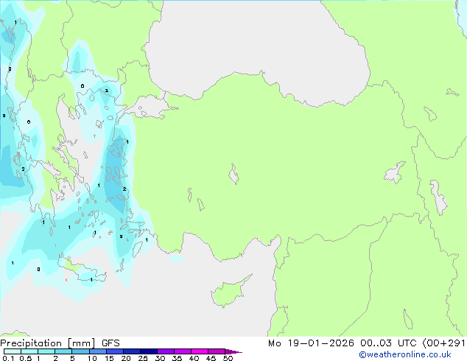Image resolution: width=467 pixels, height=361 pixels.
Task: Click the 30–35 mm violet legend swatch
Action: (166, 351)
